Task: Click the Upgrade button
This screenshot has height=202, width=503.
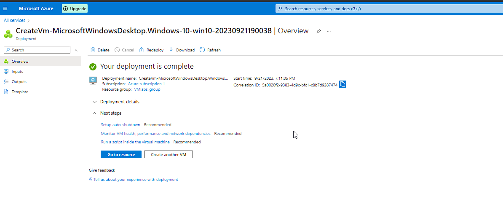Action: coord(75,9)
